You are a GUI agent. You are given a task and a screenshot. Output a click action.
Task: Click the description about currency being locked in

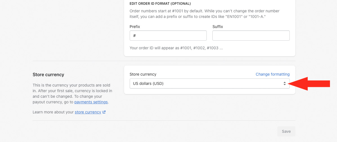(72, 91)
